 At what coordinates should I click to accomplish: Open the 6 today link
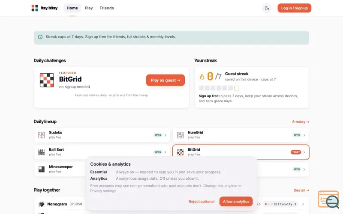click(301, 122)
